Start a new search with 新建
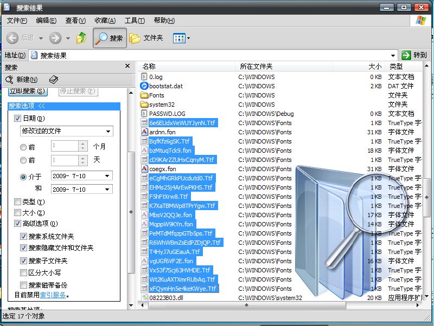Viewport: 434px width, 326px height. point(21,80)
